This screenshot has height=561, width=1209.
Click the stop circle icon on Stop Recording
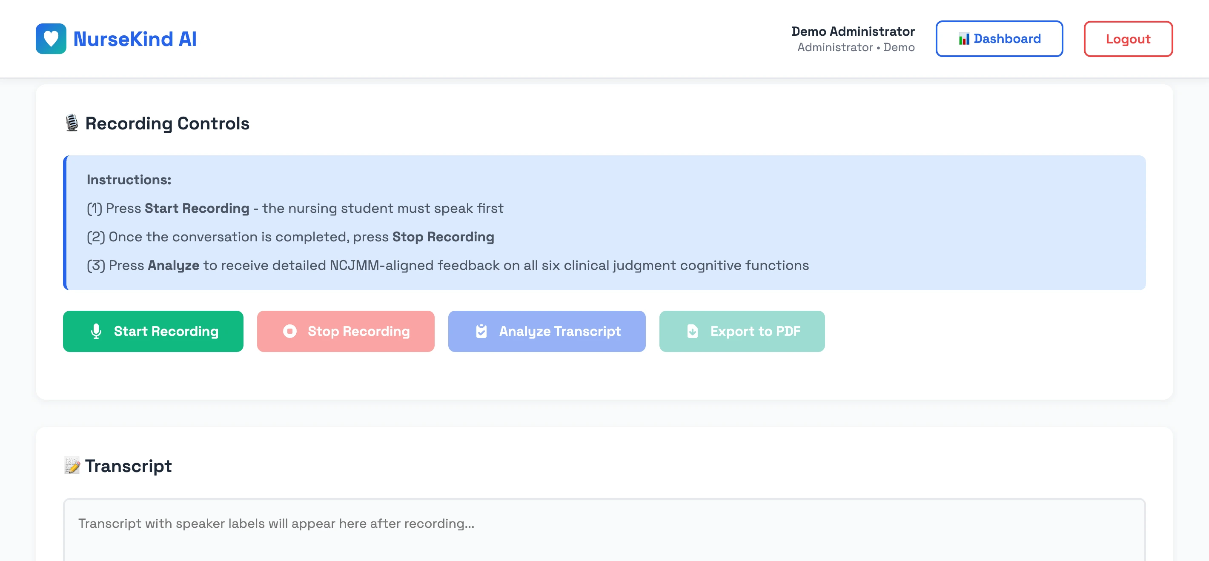[289, 331]
